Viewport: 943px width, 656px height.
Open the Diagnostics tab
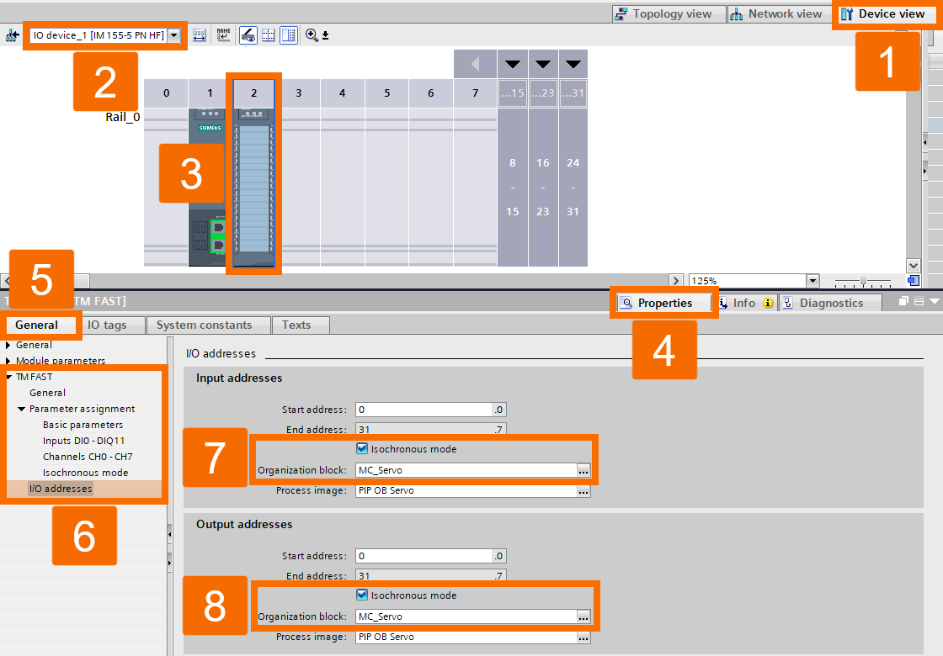(x=830, y=303)
